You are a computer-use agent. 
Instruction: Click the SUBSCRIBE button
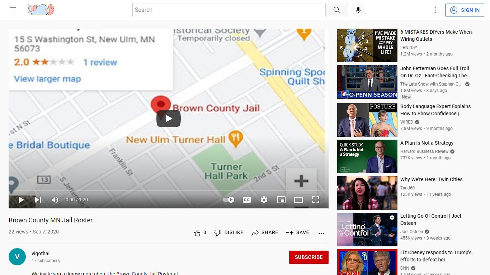tap(309, 257)
